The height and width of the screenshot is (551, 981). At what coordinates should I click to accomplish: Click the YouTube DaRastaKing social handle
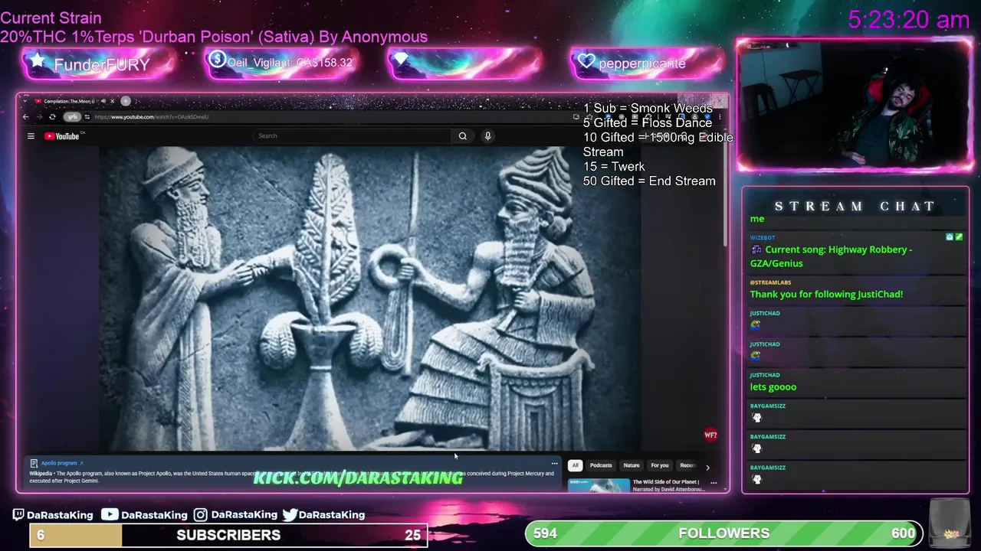pos(144,515)
